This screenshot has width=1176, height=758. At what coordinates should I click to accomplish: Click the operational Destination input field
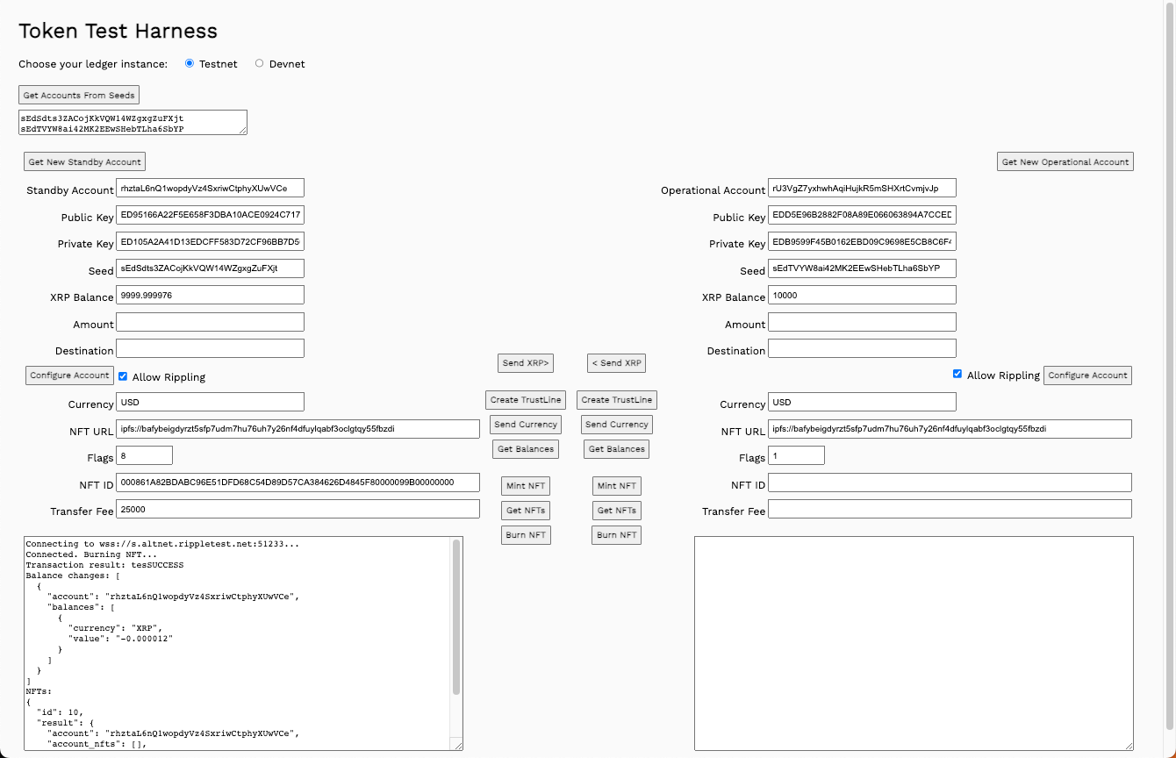(861, 348)
